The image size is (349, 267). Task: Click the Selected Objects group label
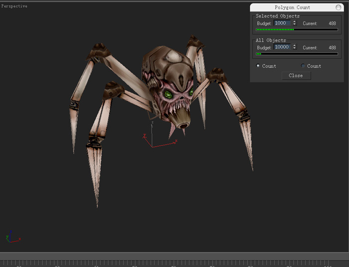click(278, 16)
